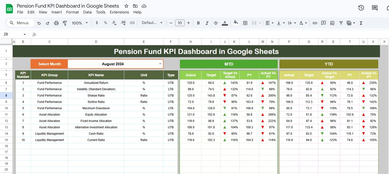The height and width of the screenshot is (174, 389).
Task: Click the Maximum Drawdown cell
Action: coord(96,108)
